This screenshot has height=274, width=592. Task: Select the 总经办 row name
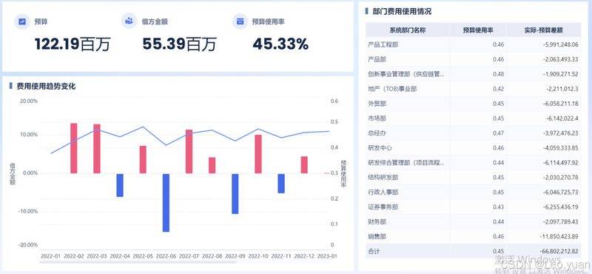pos(377,133)
